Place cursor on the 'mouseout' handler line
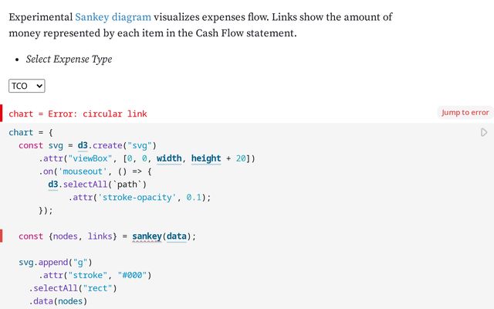Image resolution: width=494 pixels, height=309 pixels. [95, 171]
